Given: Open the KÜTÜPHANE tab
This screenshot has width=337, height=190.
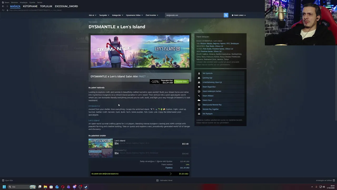Looking at the screenshot, I should point(30,6).
